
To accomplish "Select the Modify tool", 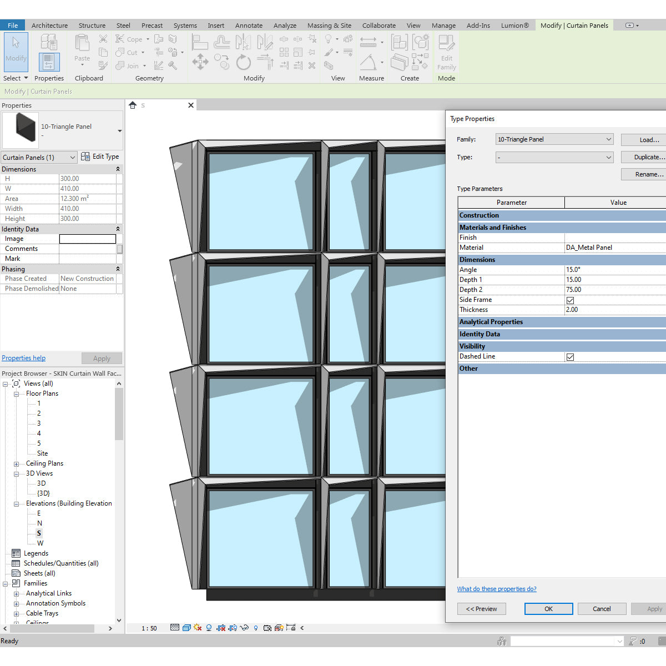I will [x=16, y=52].
